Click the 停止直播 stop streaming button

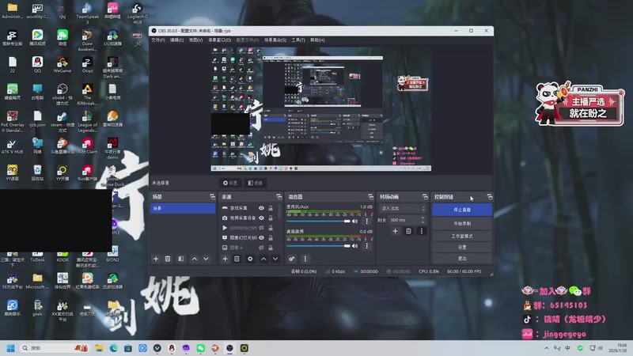coord(462,210)
